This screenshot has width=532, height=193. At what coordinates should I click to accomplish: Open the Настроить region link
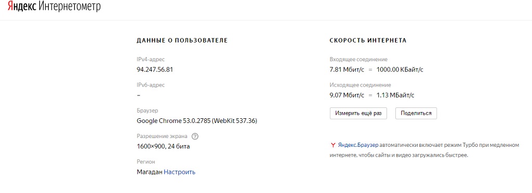(x=179, y=172)
